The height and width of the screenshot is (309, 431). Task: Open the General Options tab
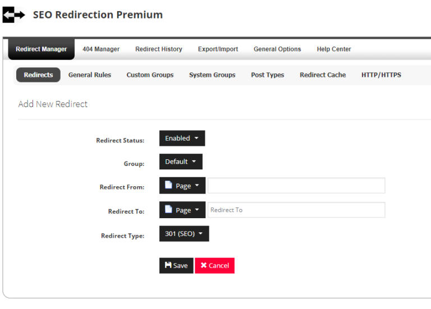277,49
